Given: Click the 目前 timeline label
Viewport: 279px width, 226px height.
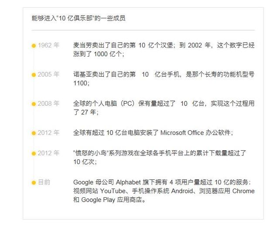Looking at the screenshot, I should 44,182.
